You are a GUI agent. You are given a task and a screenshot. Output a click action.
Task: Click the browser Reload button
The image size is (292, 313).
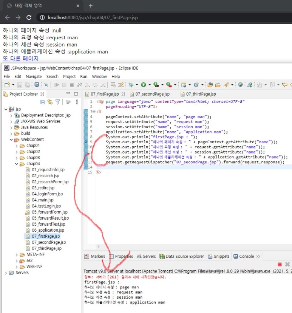click(x=29, y=17)
